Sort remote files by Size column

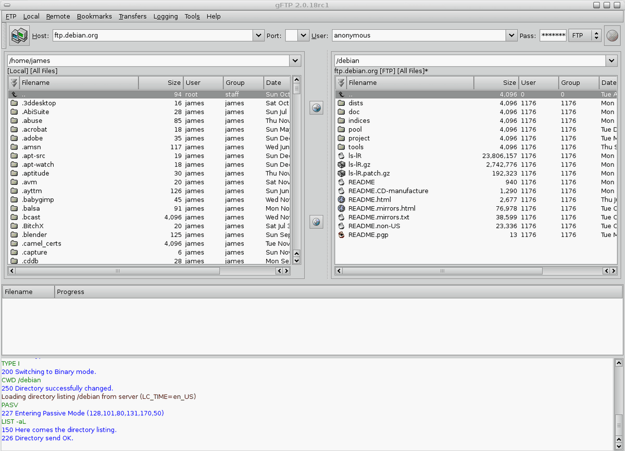(496, 83)
